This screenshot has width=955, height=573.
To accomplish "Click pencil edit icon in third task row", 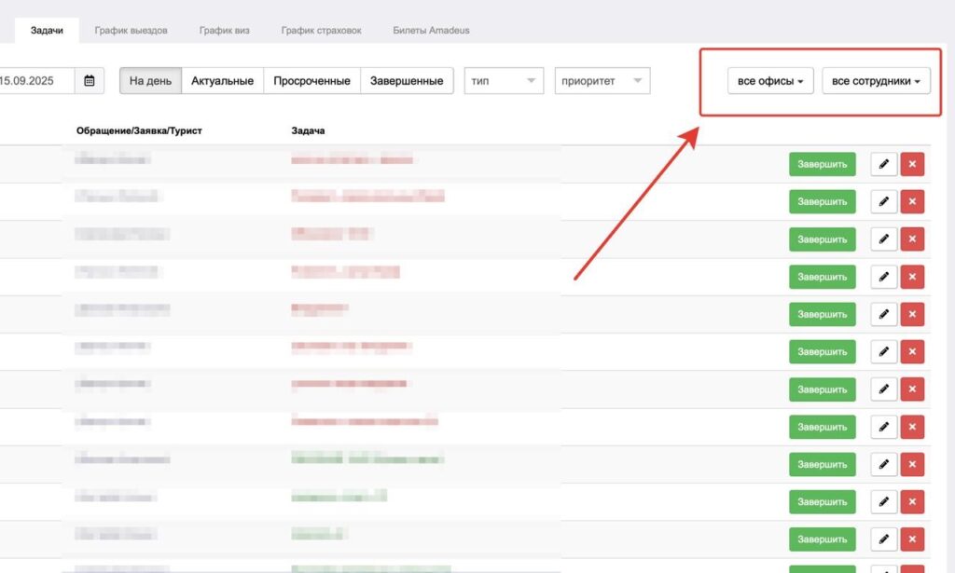I will tap(884, 239).
